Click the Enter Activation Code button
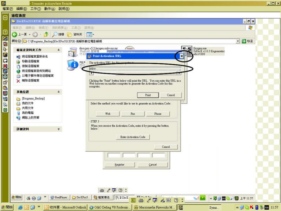 (133, 137)
